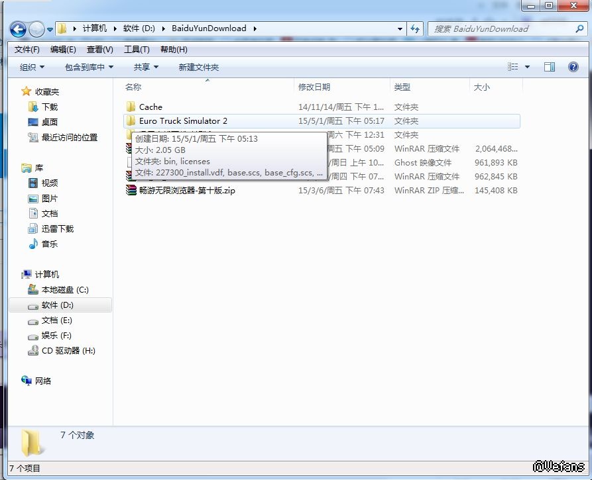This screenshot has width=592, height=480.
Task: Toggle the preview pane icon
Action: point(550,67)
